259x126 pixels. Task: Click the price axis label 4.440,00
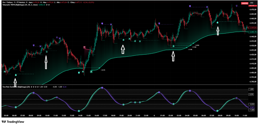point(253,37)
